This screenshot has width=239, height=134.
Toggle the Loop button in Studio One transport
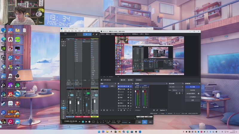93,122
